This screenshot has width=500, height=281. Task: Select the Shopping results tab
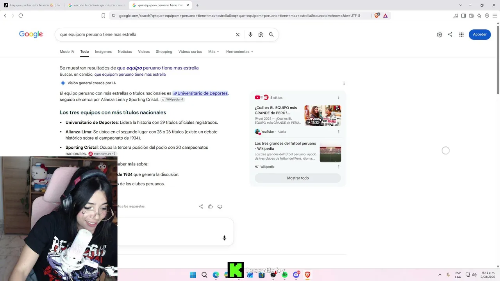[164, 52]
